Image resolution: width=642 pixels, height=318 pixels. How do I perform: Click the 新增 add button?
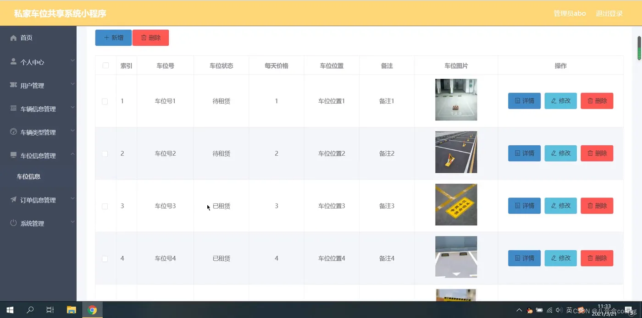[x=113, y=38]
